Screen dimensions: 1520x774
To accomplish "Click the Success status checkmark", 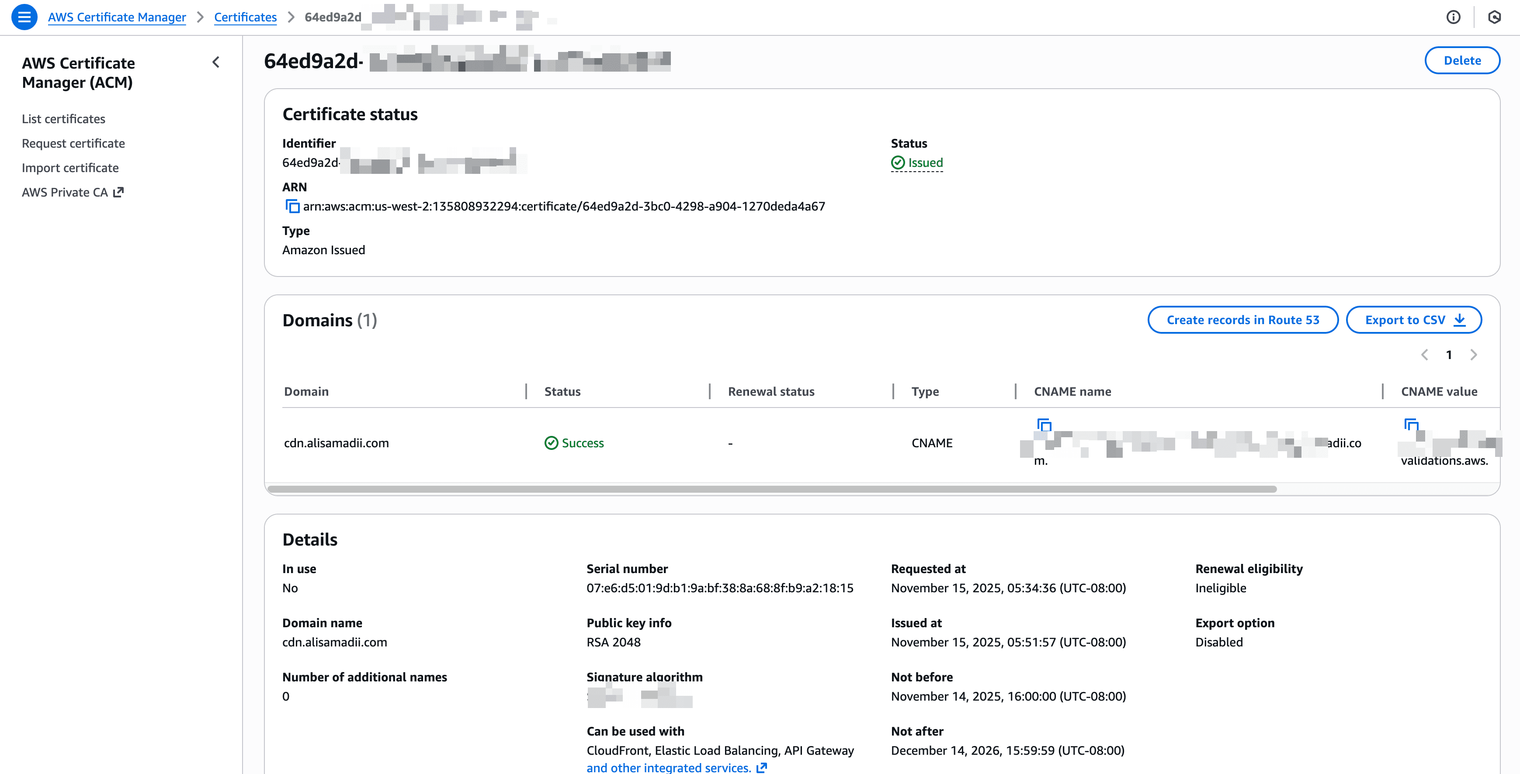I will click(x=551, y=443).
